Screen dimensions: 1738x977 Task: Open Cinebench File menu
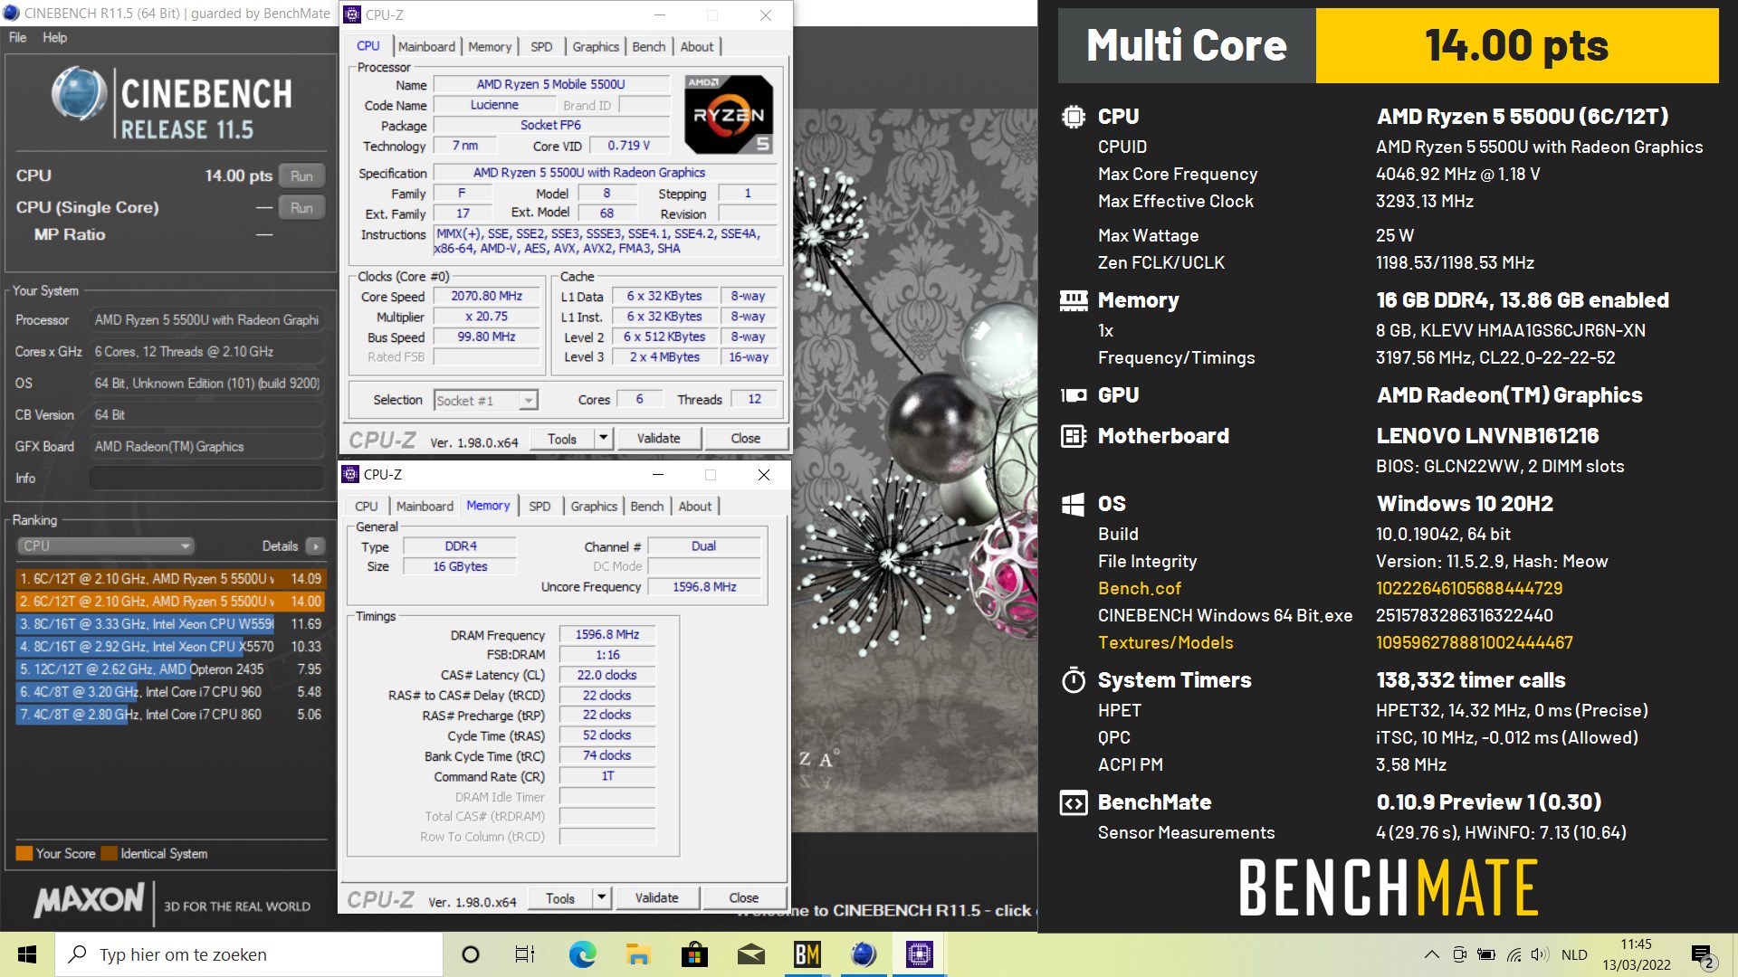(17, 37)
